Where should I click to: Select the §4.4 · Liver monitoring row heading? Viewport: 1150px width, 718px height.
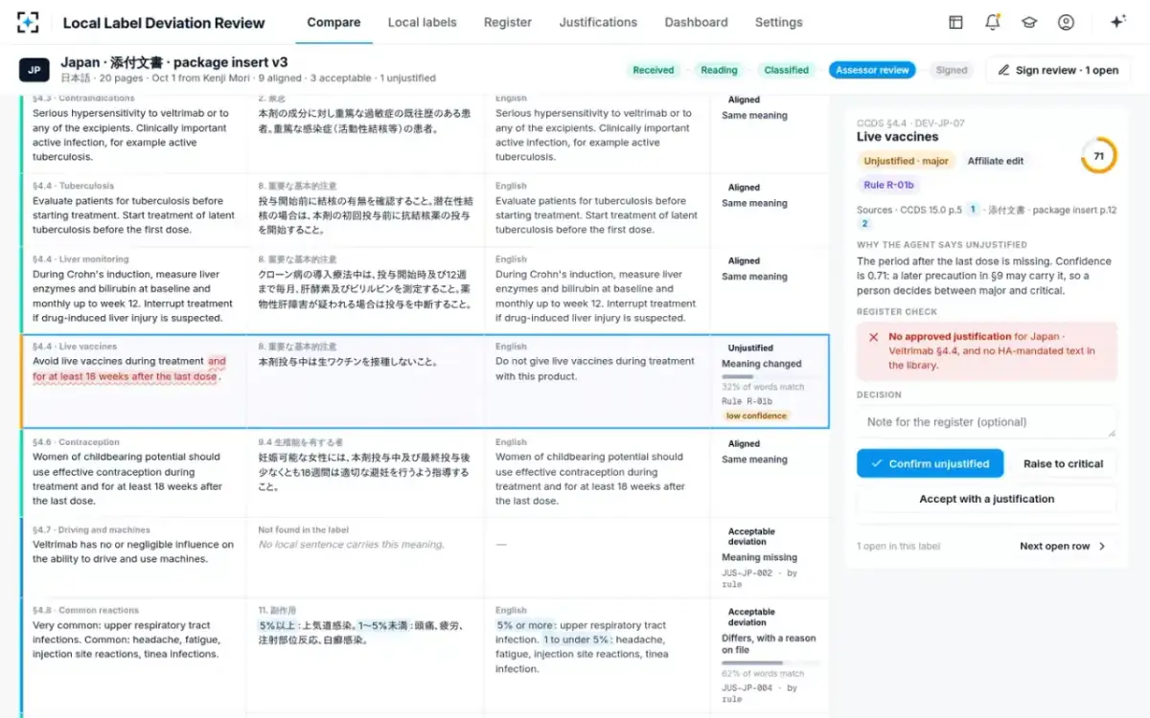(80, 258)
